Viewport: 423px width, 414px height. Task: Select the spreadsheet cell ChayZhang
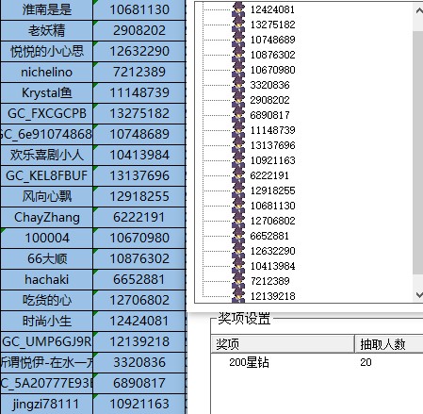[47, 217]
